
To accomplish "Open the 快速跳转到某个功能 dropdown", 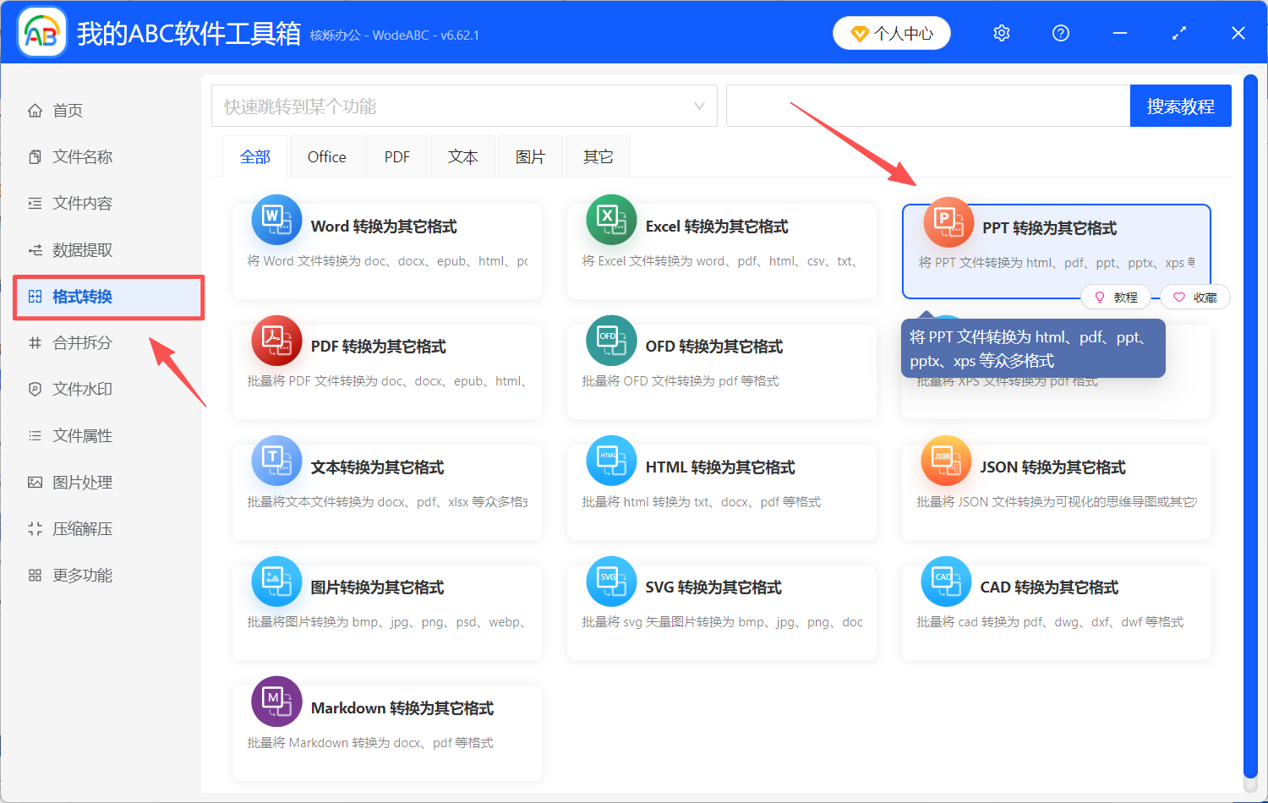I will click(464, 105).
